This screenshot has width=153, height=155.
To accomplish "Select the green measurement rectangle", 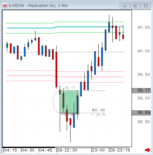I will pyautogui.click(x=69, y=102).
